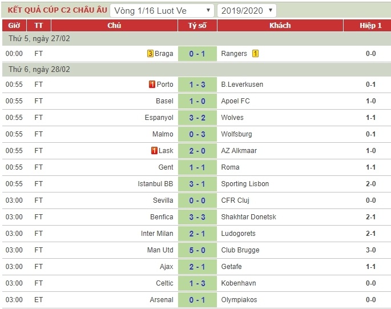Open the Benfica 3 - 3 score

pos(197,217)
